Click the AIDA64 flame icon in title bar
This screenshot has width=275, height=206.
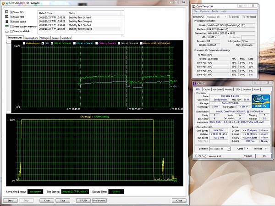point(3,3)
